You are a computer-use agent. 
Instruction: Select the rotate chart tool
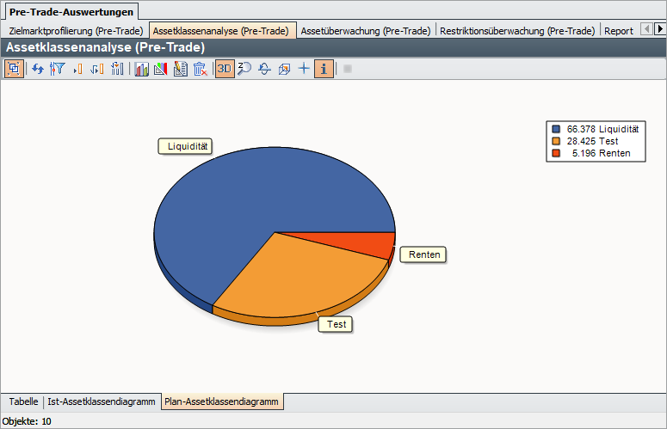click(x=264, y=69)
